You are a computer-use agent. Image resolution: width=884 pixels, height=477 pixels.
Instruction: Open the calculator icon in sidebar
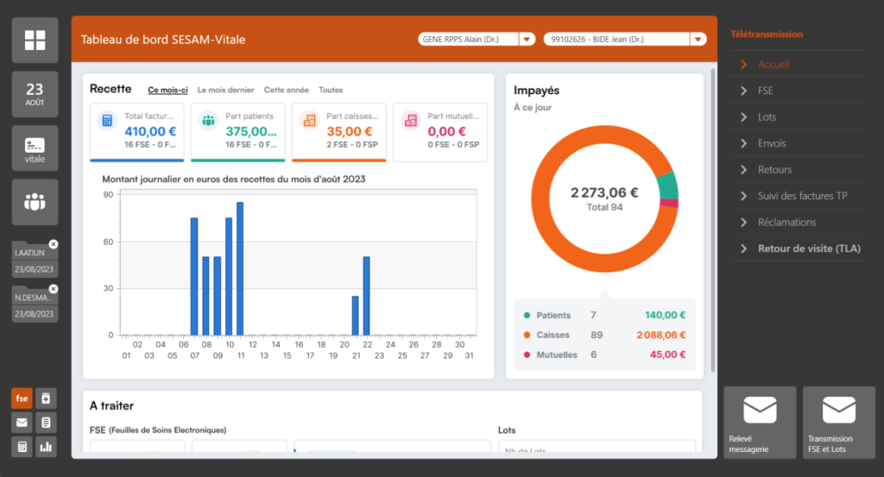click(x=22, y=446)
